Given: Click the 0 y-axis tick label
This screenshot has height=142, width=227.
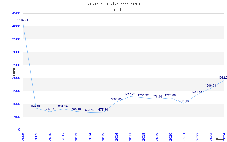Looking at the screenshot, I should (19, 130).
